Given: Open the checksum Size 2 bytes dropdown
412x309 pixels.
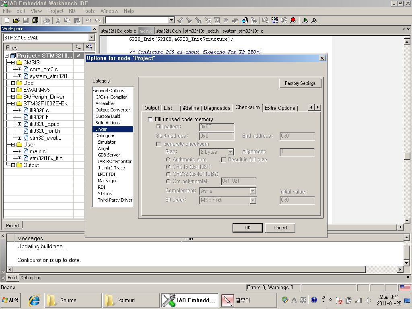Looking at the screenshot, I should pos(230,152).
